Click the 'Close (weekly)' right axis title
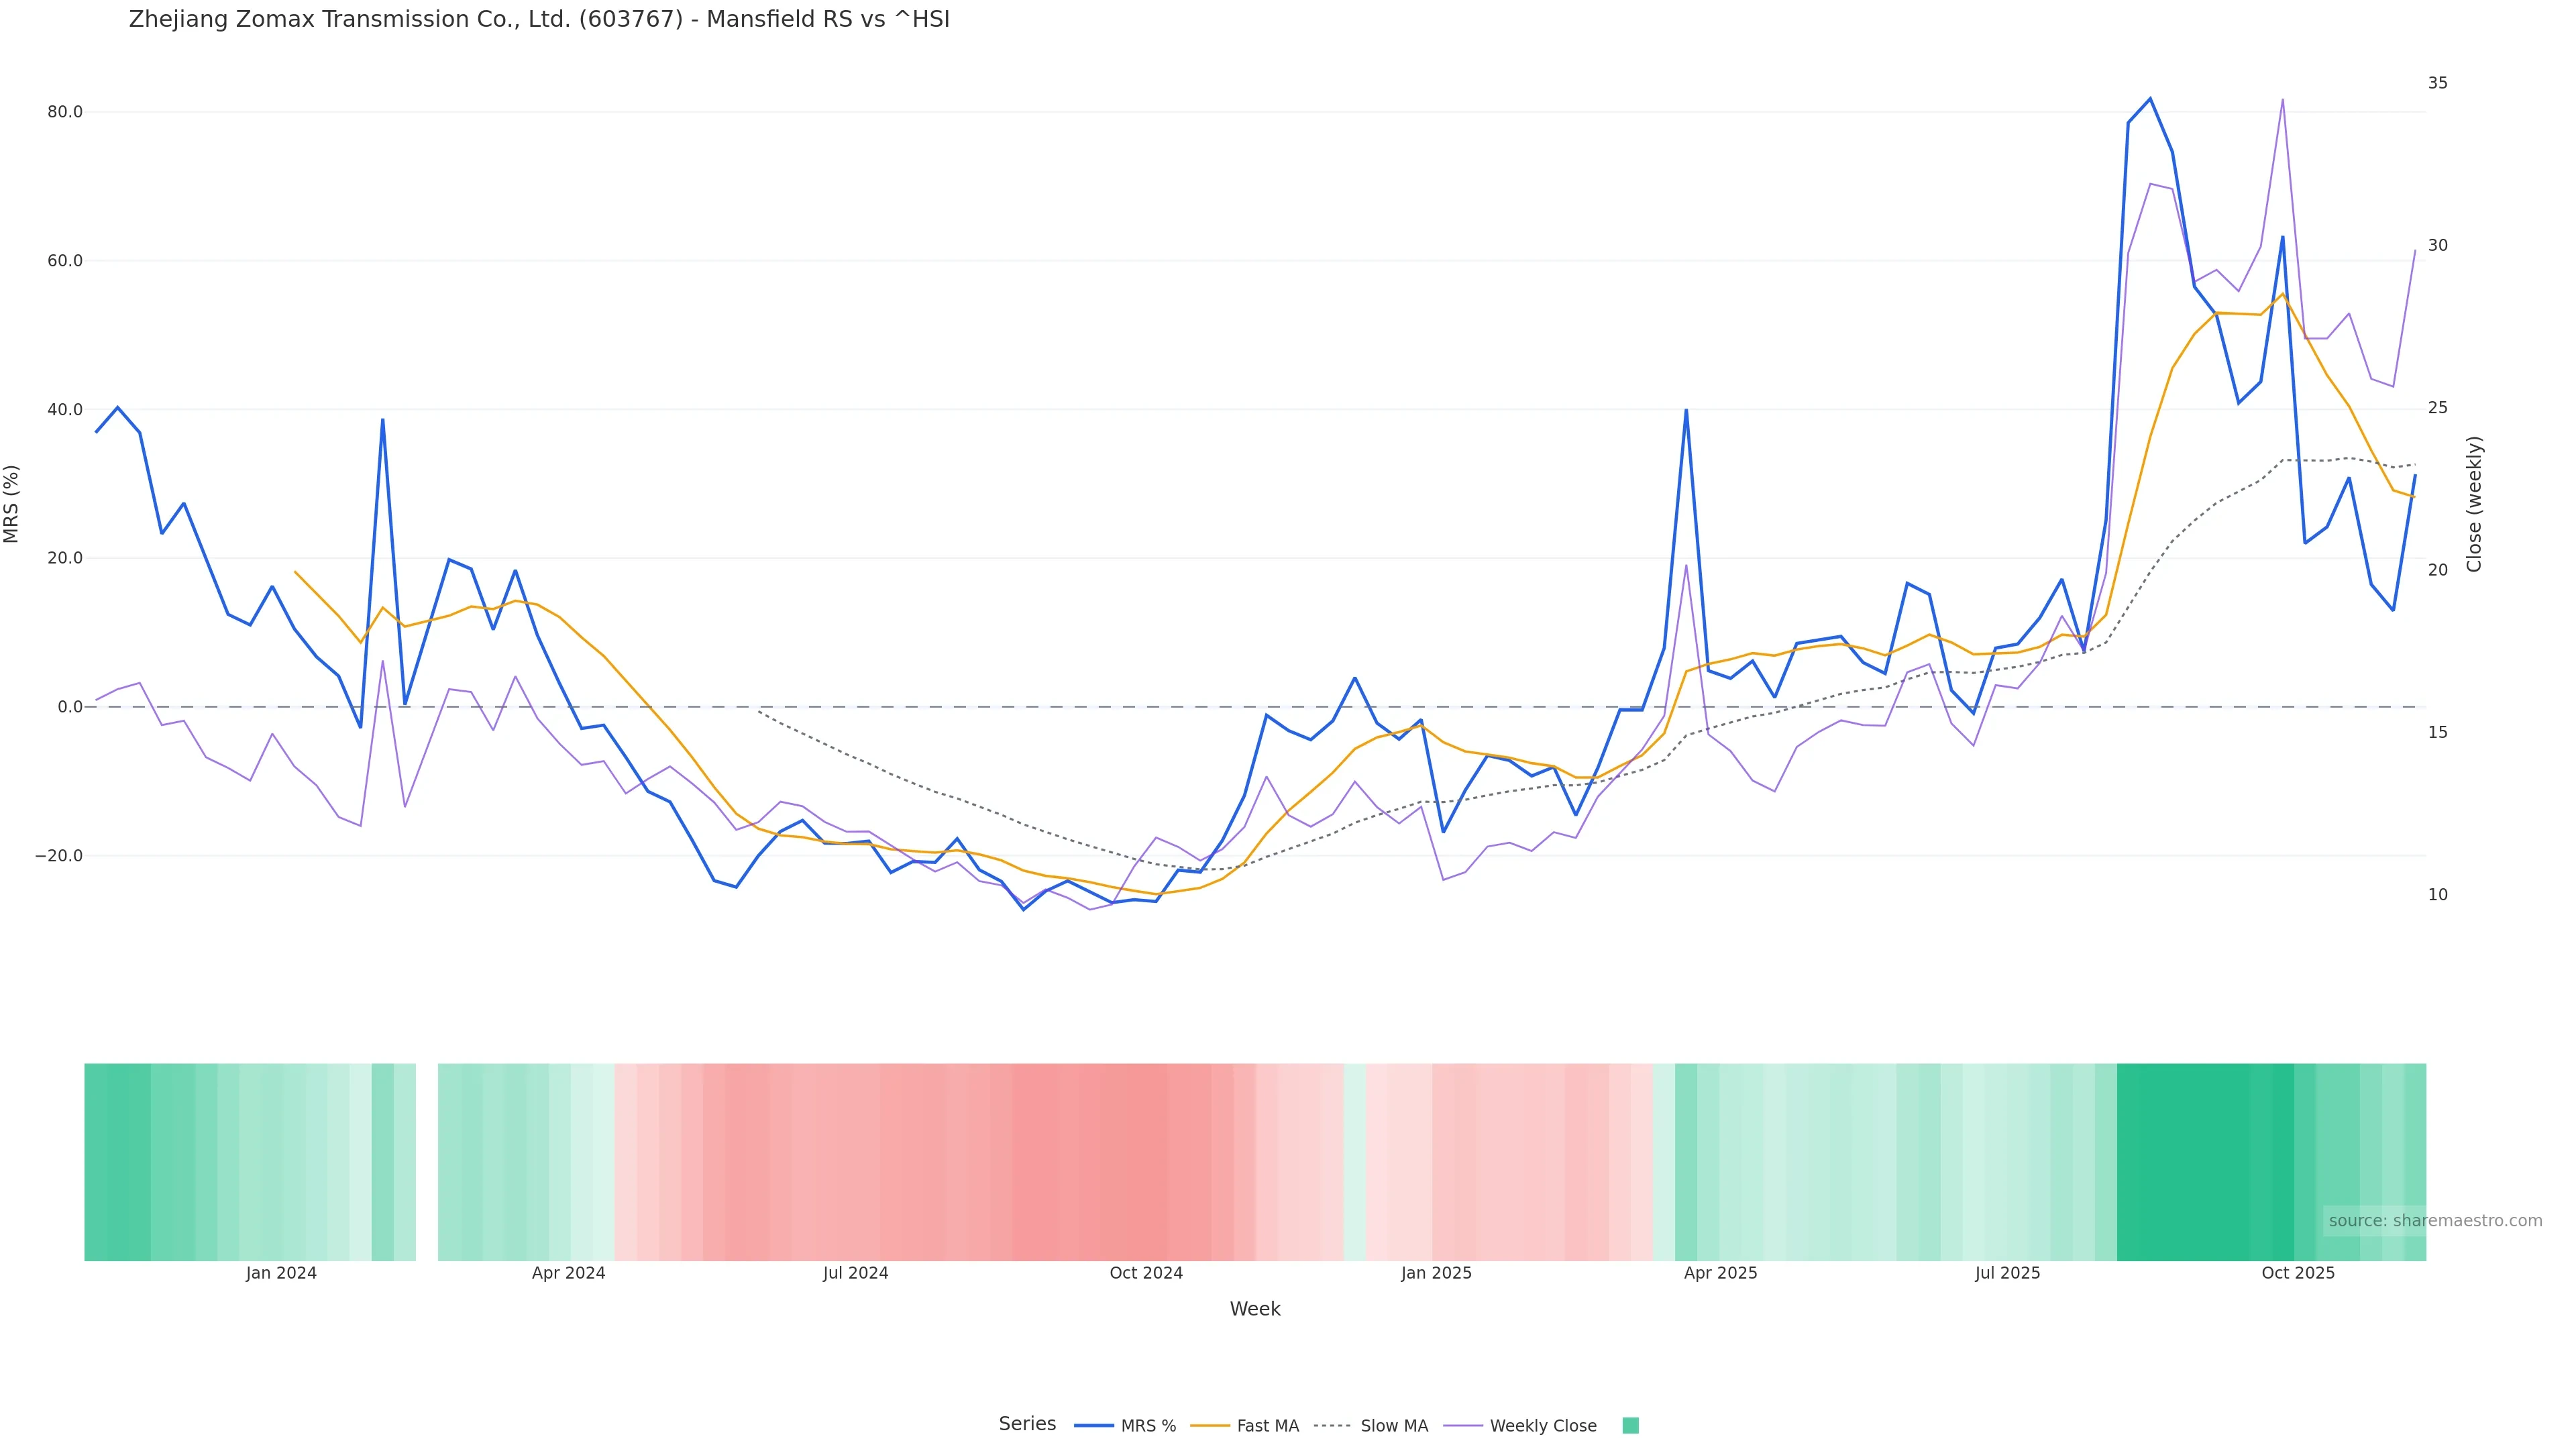The height and width of the screenshot is (1449, 2576). click(x=2474, y=504)
